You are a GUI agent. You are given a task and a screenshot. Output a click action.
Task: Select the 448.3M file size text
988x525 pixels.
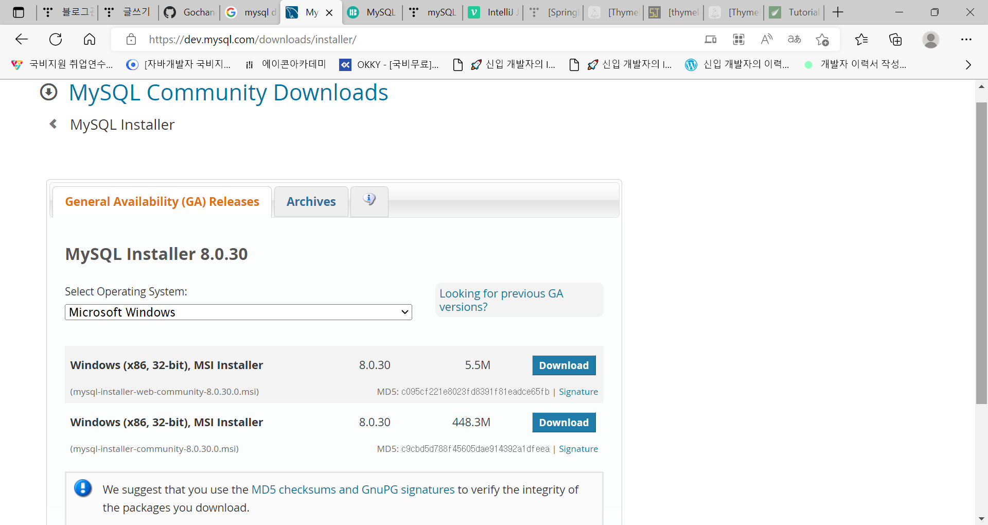pos(471,423)
